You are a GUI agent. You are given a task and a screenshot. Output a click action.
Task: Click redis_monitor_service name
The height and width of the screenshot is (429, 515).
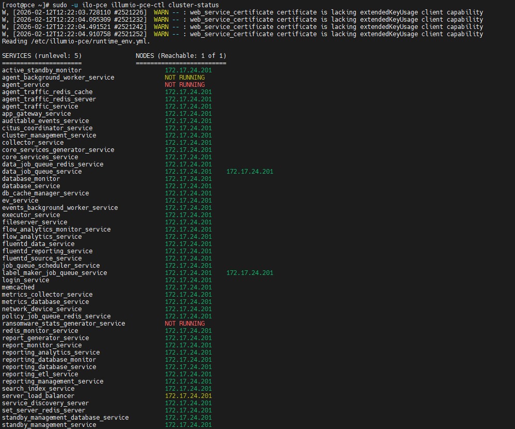coord(40,330)
